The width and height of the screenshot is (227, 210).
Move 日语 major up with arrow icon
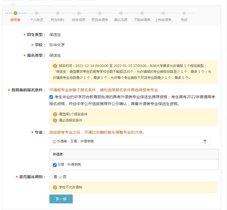click(205, 141)
